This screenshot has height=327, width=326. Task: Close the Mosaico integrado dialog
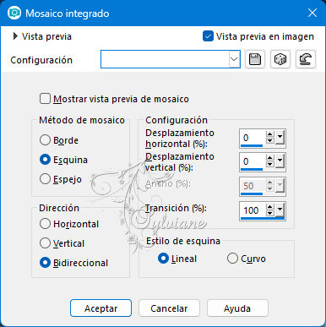click(x=312, y=13)
